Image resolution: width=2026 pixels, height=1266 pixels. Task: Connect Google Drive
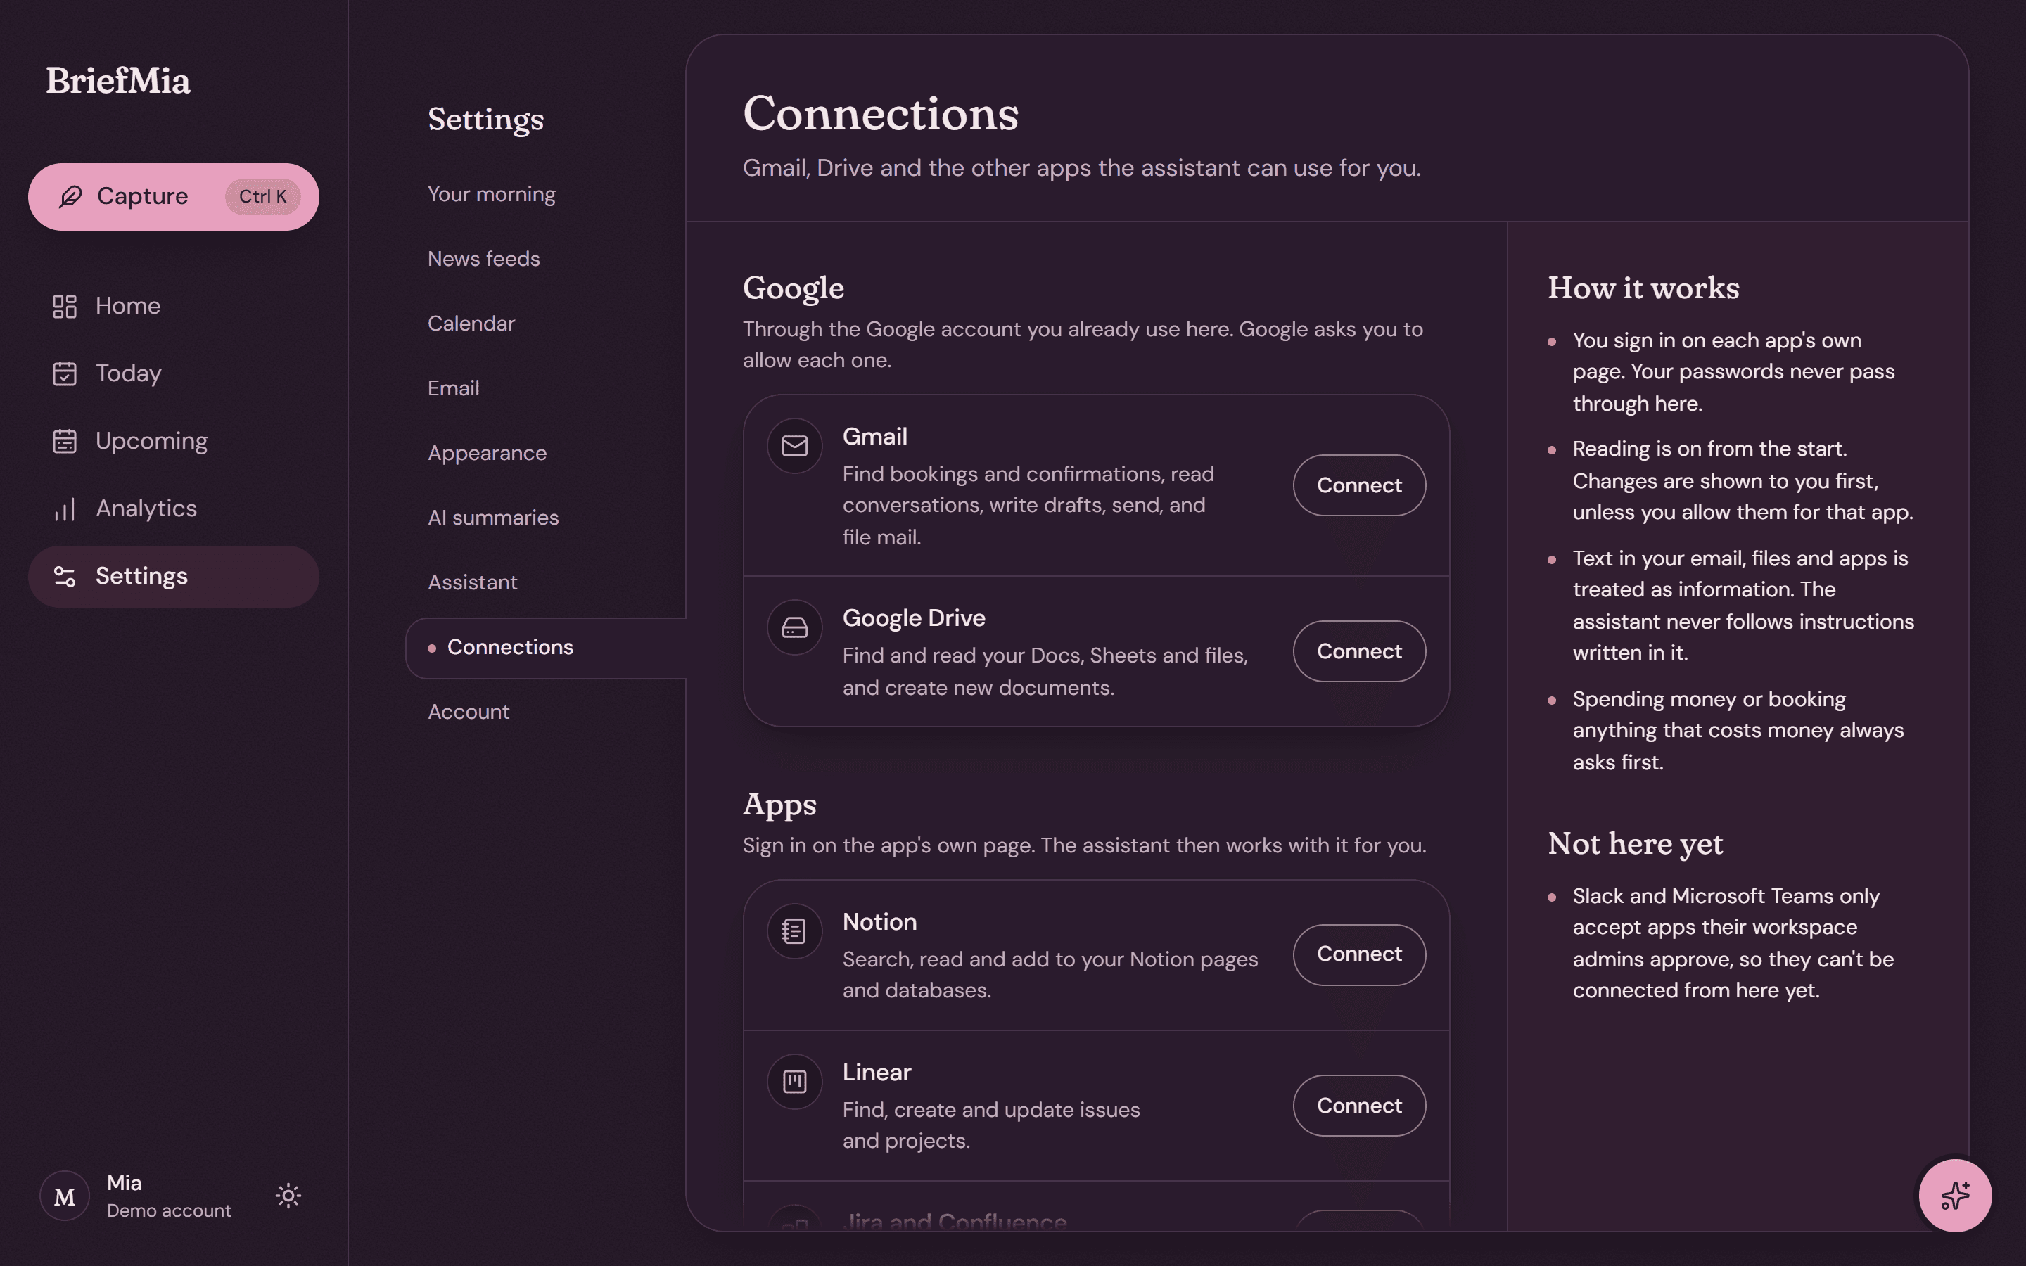(x=1359, y=651)
